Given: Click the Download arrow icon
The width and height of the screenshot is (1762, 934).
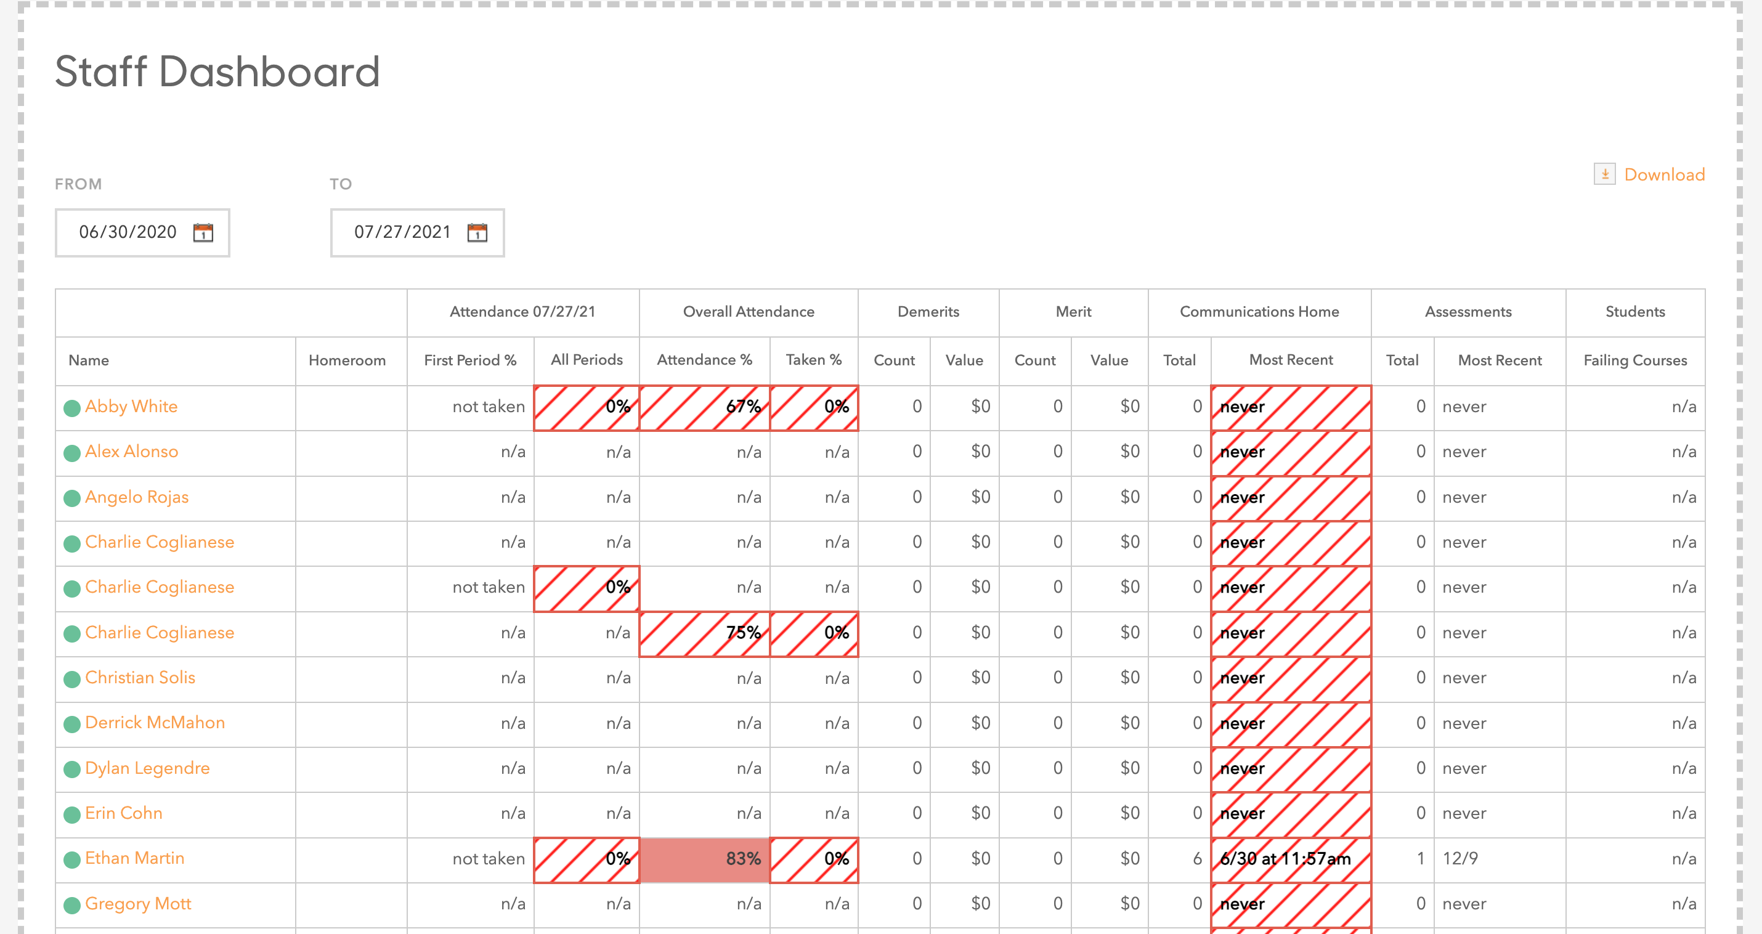Looking at the screenshot, I should coord(1604,174).
